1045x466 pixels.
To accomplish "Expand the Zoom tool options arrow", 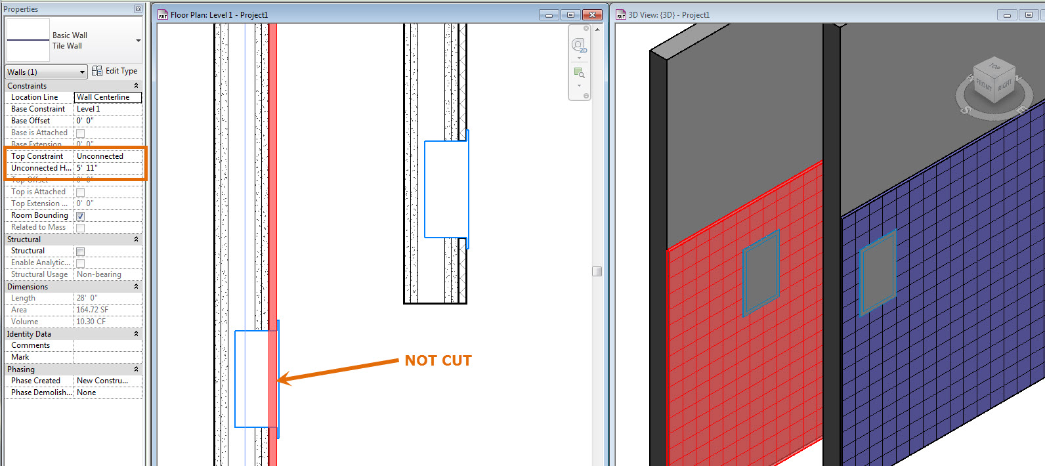I will click(579, 85).
